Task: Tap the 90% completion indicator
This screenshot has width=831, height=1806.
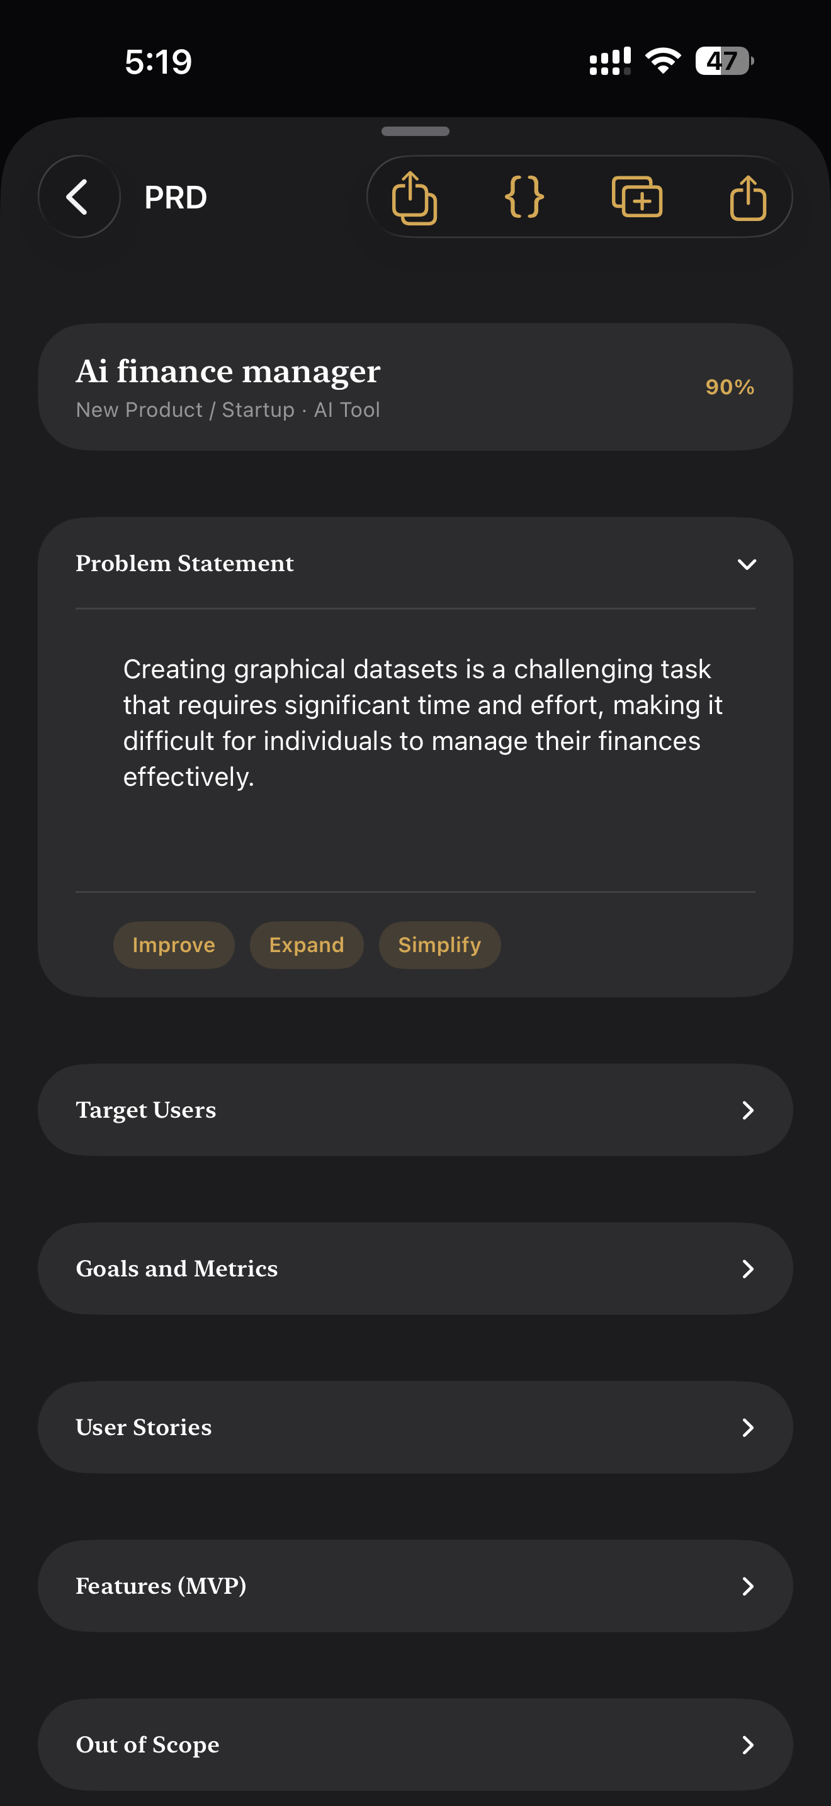Action: (x=730, y=387)
